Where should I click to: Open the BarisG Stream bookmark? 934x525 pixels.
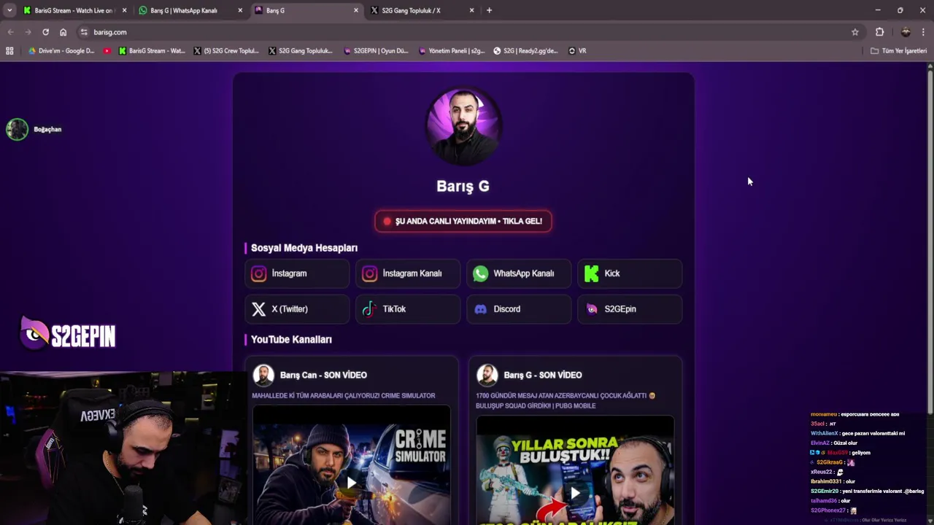pos(152,51)
